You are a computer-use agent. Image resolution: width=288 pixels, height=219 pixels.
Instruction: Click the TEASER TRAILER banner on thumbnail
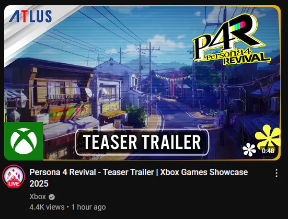coord(142,142)
